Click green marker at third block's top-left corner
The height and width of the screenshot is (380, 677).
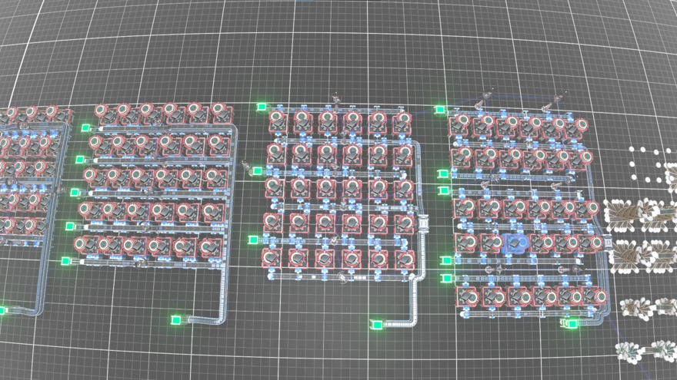click(x=262, y=107)
